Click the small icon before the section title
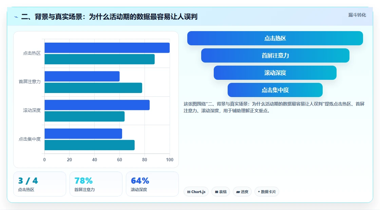The width and height of the screenshot is (380, 210). 16,17
